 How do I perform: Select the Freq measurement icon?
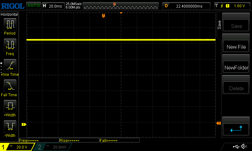pyautogui.click(x=10, y=45)
